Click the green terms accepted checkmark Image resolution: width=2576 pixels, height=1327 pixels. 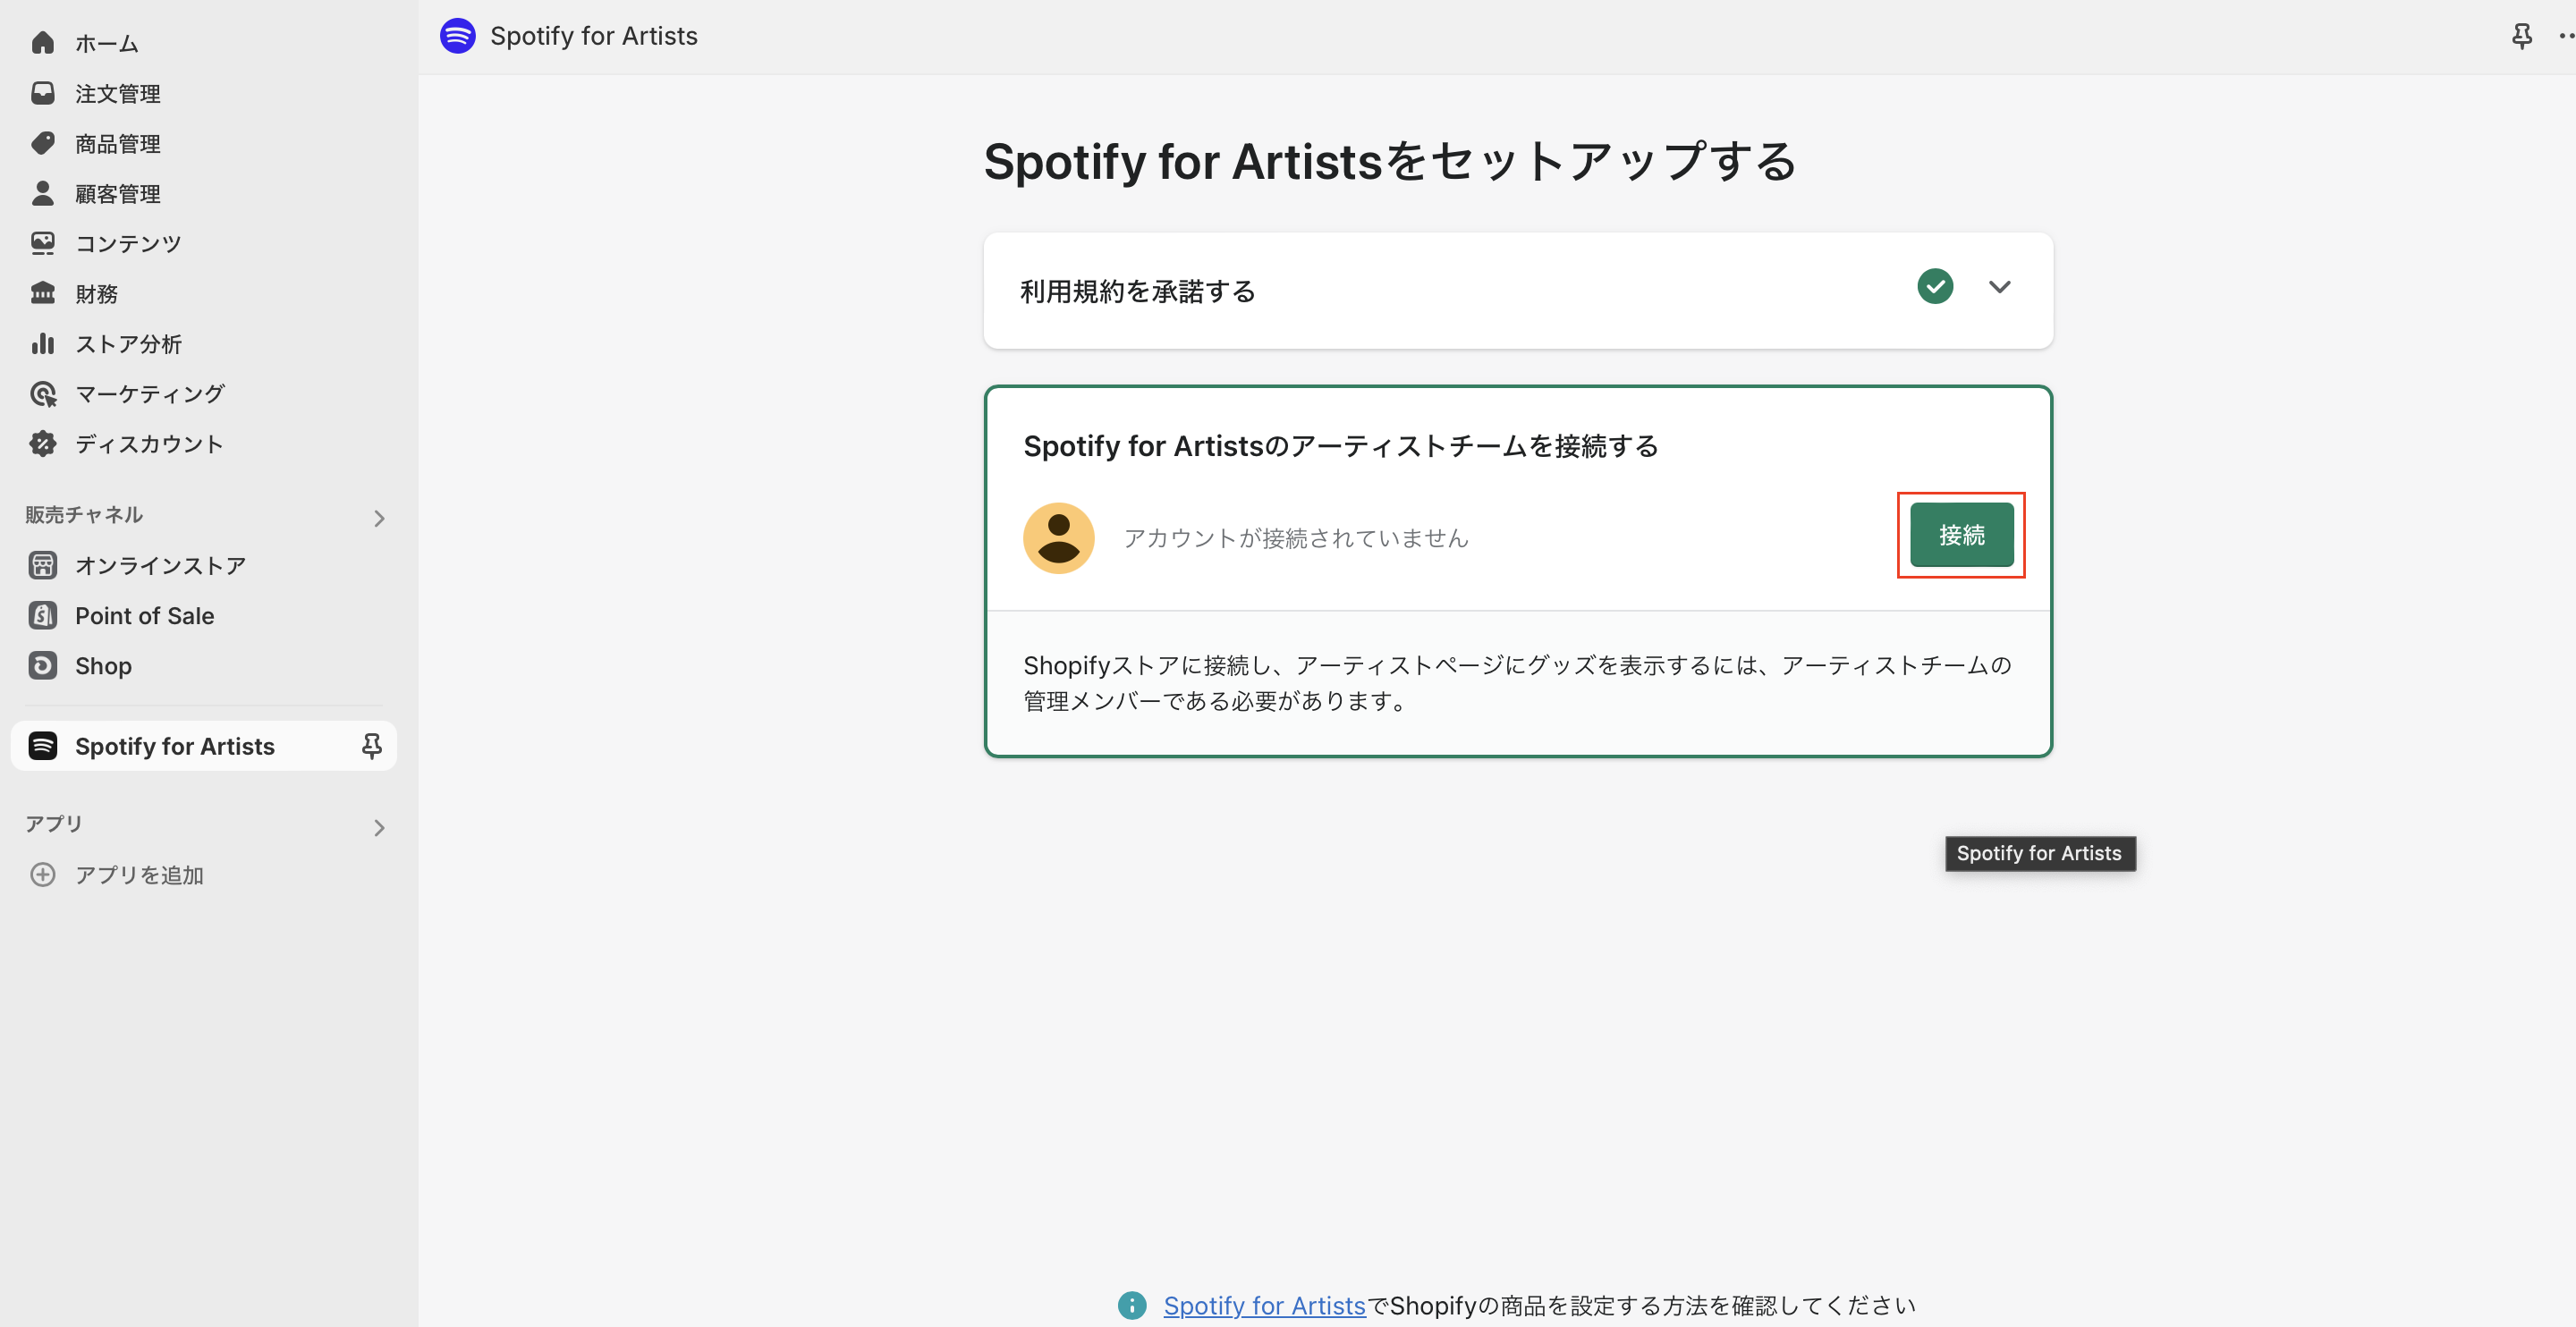click(x=1934, y=287)
